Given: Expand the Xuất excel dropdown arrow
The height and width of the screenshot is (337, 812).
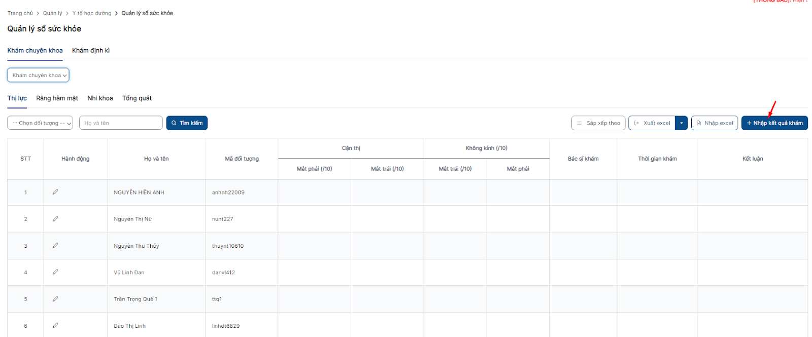Looking at the screenshot, I should tap(682, 123).
